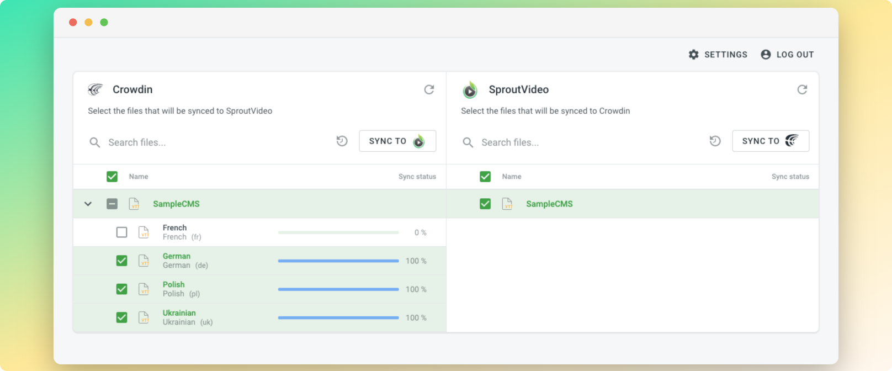Refresh the SproutVideo panel
The image size is (892, 371).
(x=802, y=89)
